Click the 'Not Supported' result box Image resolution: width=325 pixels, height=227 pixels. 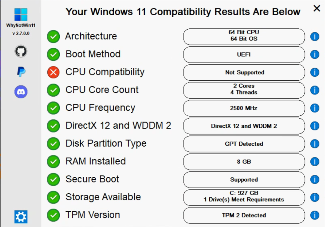pos(244,72)
